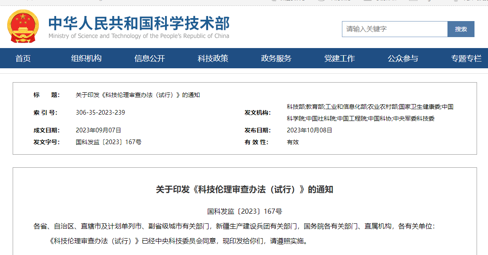
Task: Click the 成文日期 value 2023年09月07日
Action: point(98,130)
